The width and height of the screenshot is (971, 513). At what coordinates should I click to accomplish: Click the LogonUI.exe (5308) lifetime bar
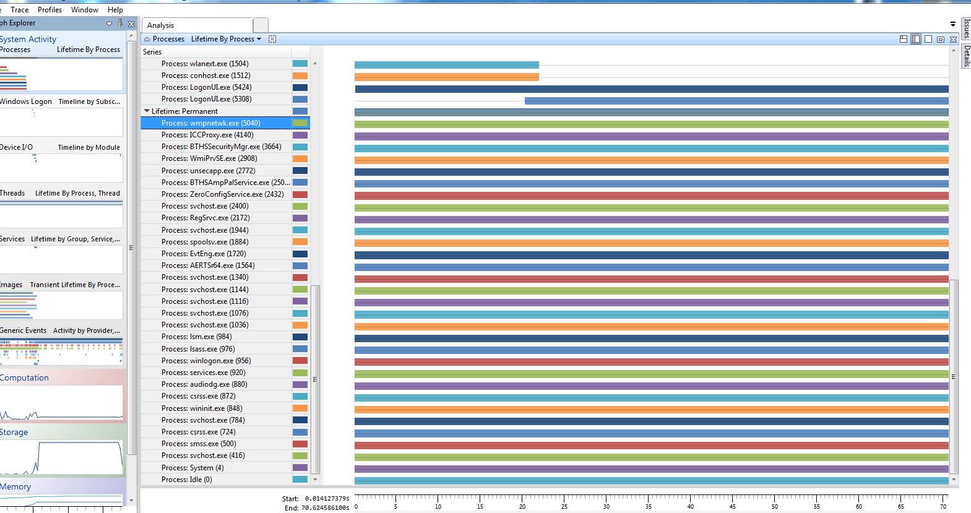pyautogui.click(x=736, y=101)
